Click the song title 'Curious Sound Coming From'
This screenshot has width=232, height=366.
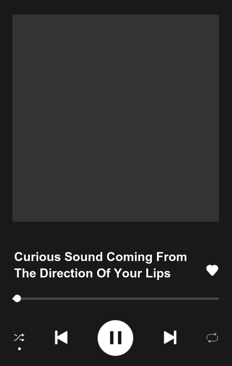[100, 257]
